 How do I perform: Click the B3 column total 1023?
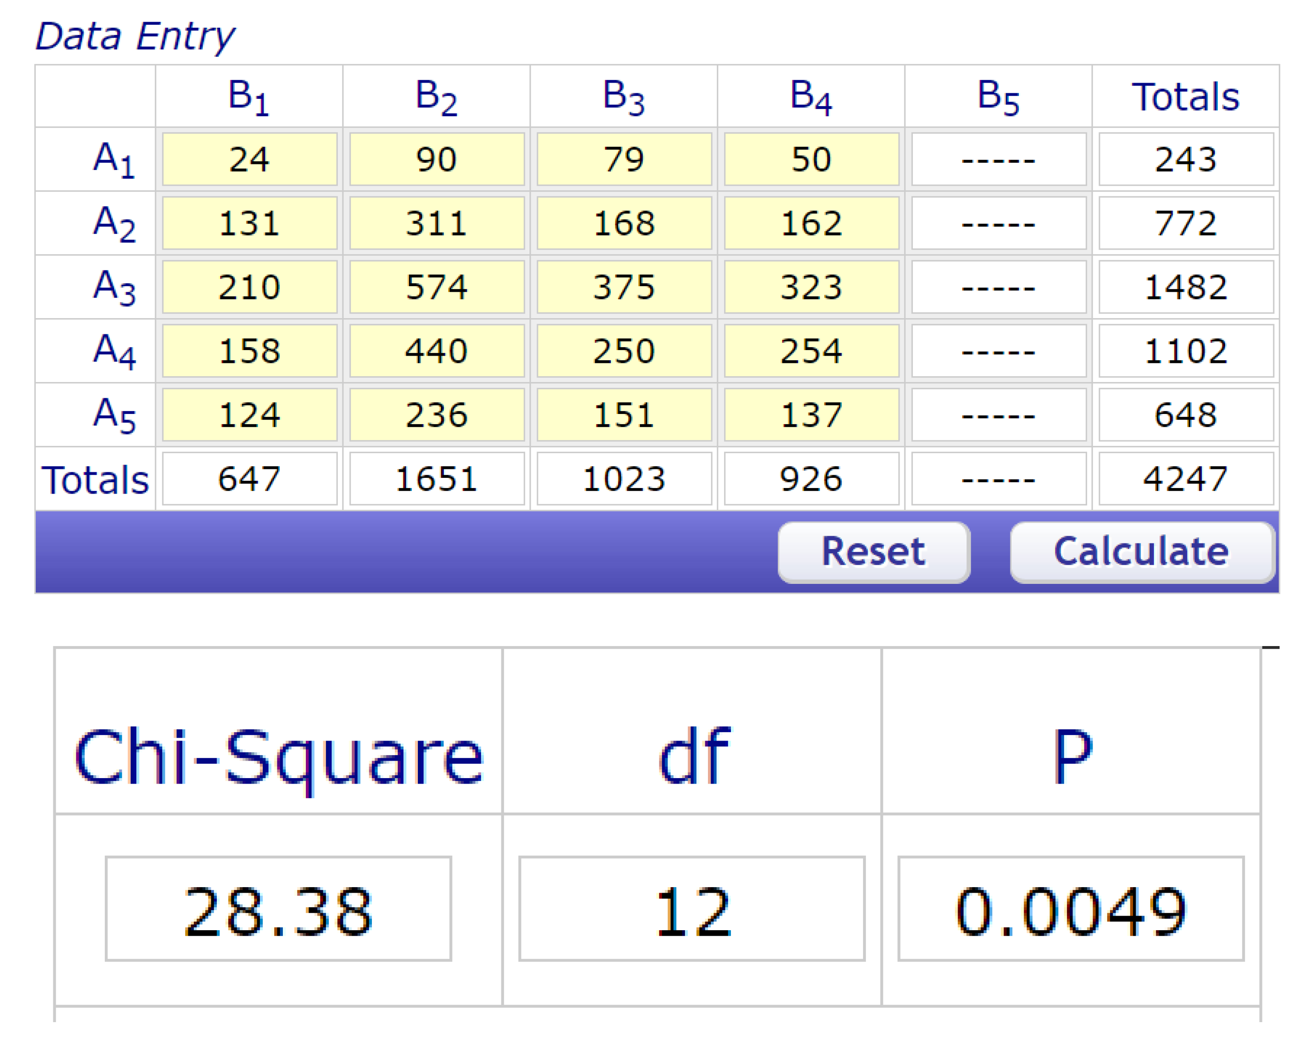[x=624, y=479]
